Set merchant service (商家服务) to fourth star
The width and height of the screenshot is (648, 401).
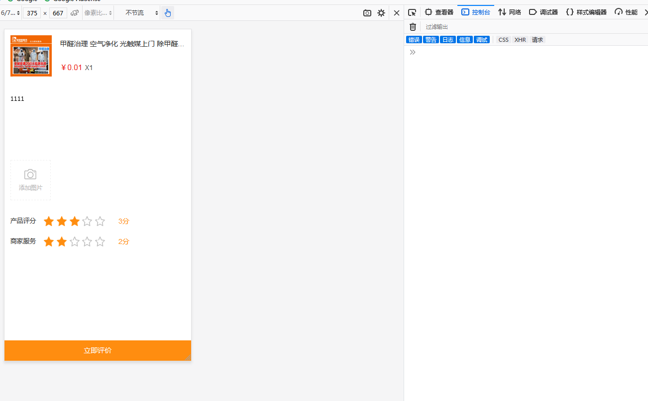(x=87, y=241)
